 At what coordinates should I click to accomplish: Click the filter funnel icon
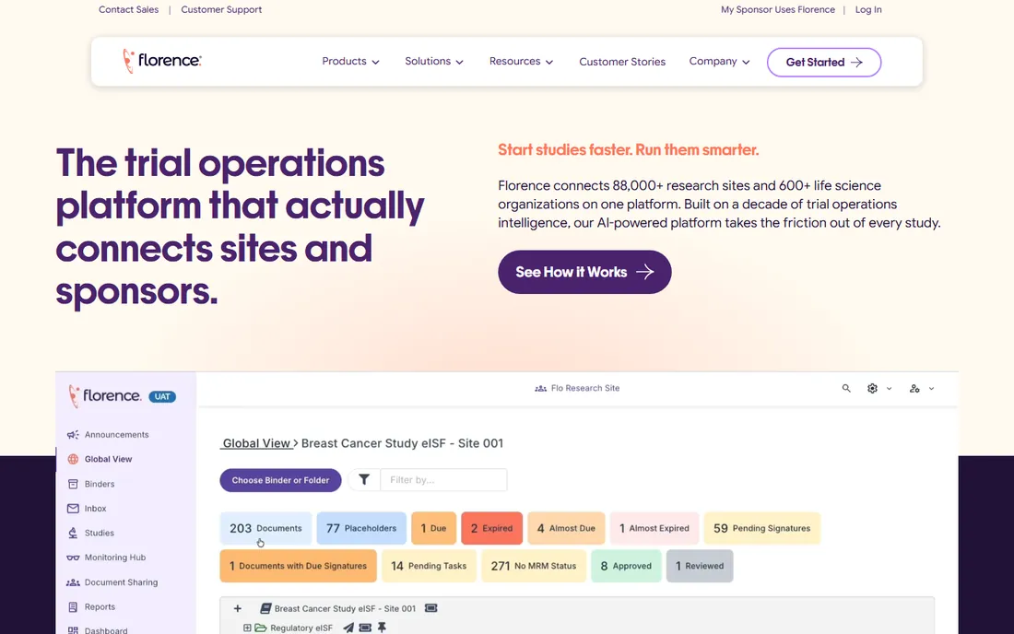click(x=364, y=479)
